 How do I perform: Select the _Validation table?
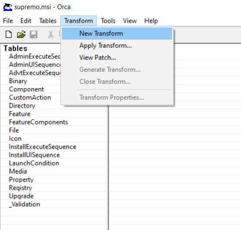pyautogui.click(x=24, y=204)
